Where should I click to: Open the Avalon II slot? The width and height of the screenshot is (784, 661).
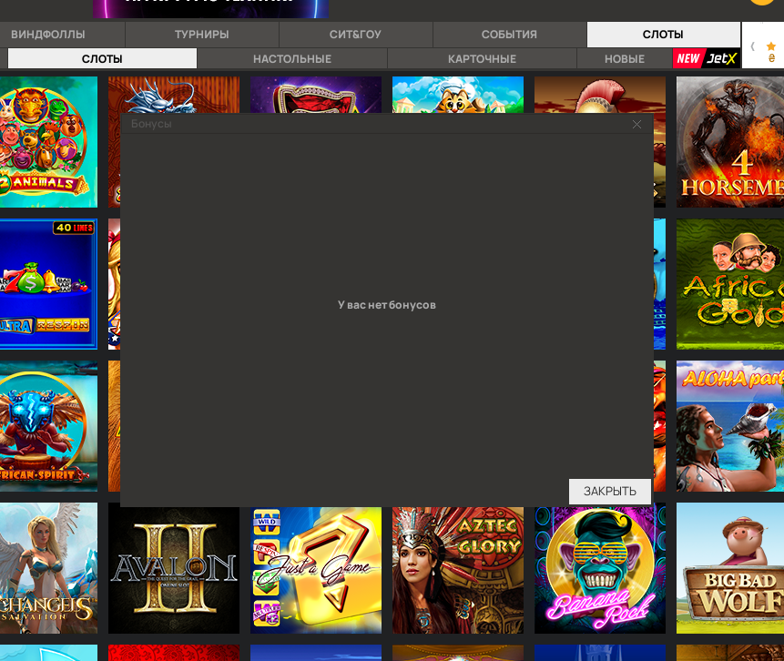point(174,570)
